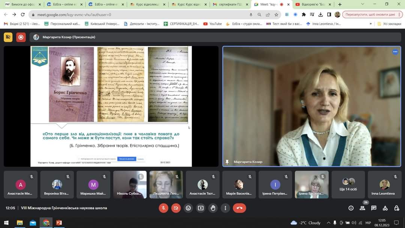Open the Activities panel icon
This screenshot has width=405, height=228.
[385, 208]
